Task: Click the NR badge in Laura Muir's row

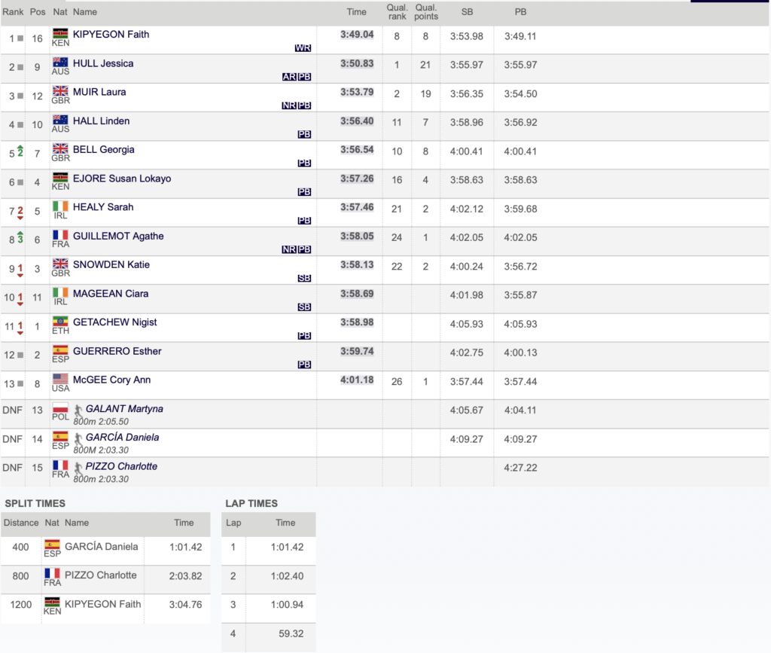Action: tap(289, 105)
